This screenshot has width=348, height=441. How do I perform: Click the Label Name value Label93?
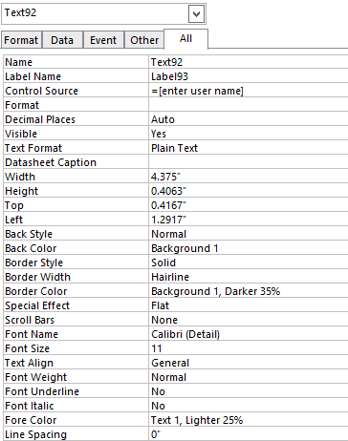pyautogui.click(x=249, y=76)
